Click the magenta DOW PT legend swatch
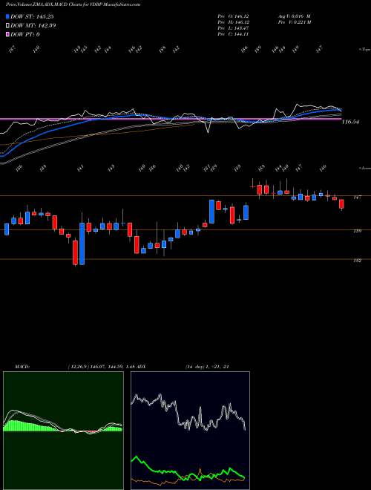The width and height of the screenshot is (371, 490). [7, 34]
